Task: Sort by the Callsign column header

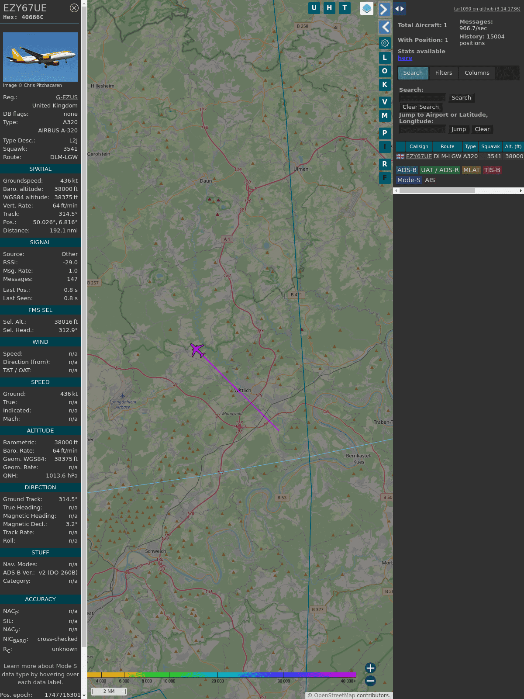Action: pyautogui.click(x=419, y=146)
